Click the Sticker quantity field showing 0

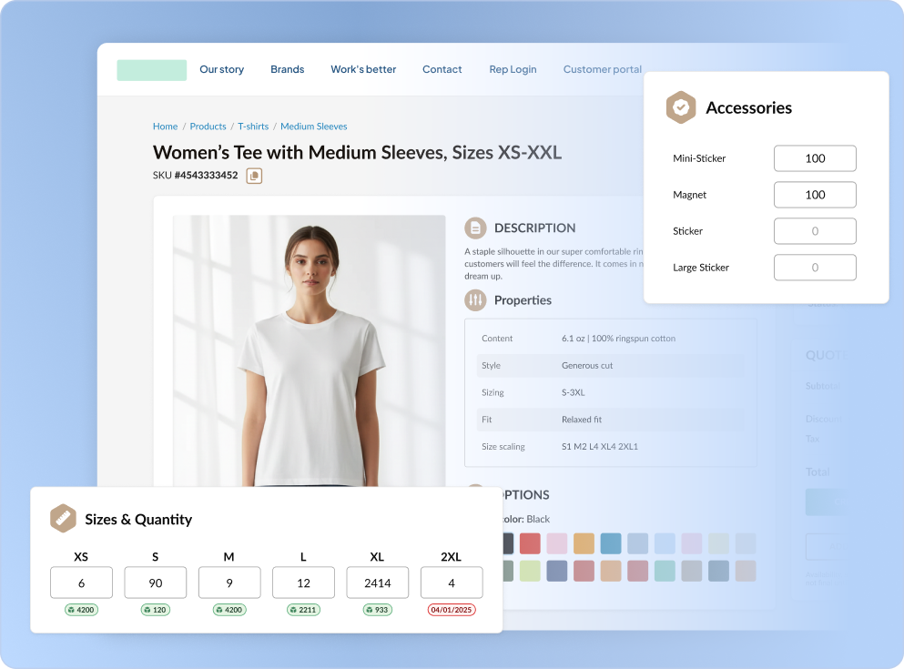click(815, 231)
